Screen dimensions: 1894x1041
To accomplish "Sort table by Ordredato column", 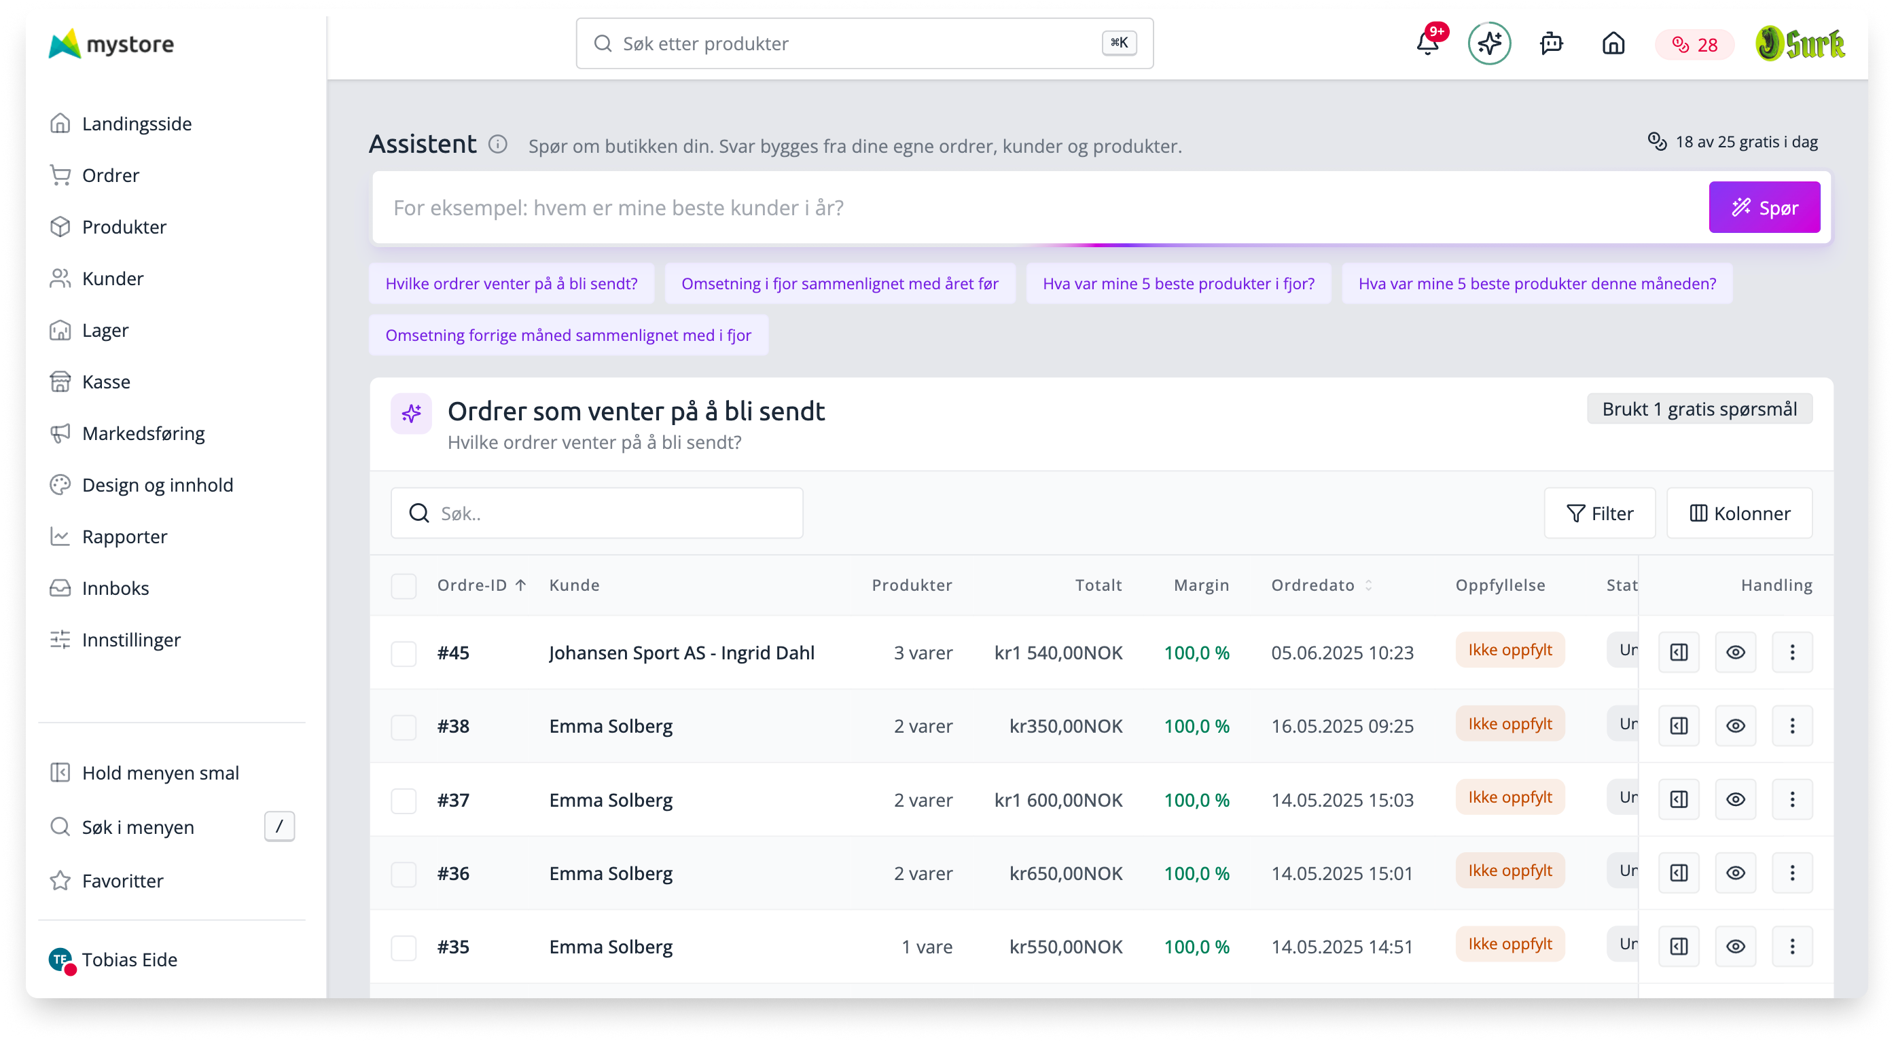I will [1322, 585].
